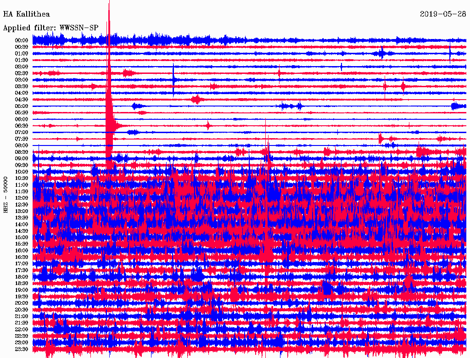The width and height of the screenshot is (470, 358).
Task: Select the 19:00 time label
Action: tap(22, 290)
